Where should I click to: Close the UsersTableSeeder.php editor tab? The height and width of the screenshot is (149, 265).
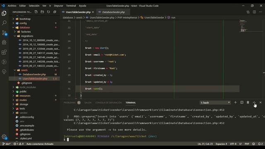pos(93,12)
